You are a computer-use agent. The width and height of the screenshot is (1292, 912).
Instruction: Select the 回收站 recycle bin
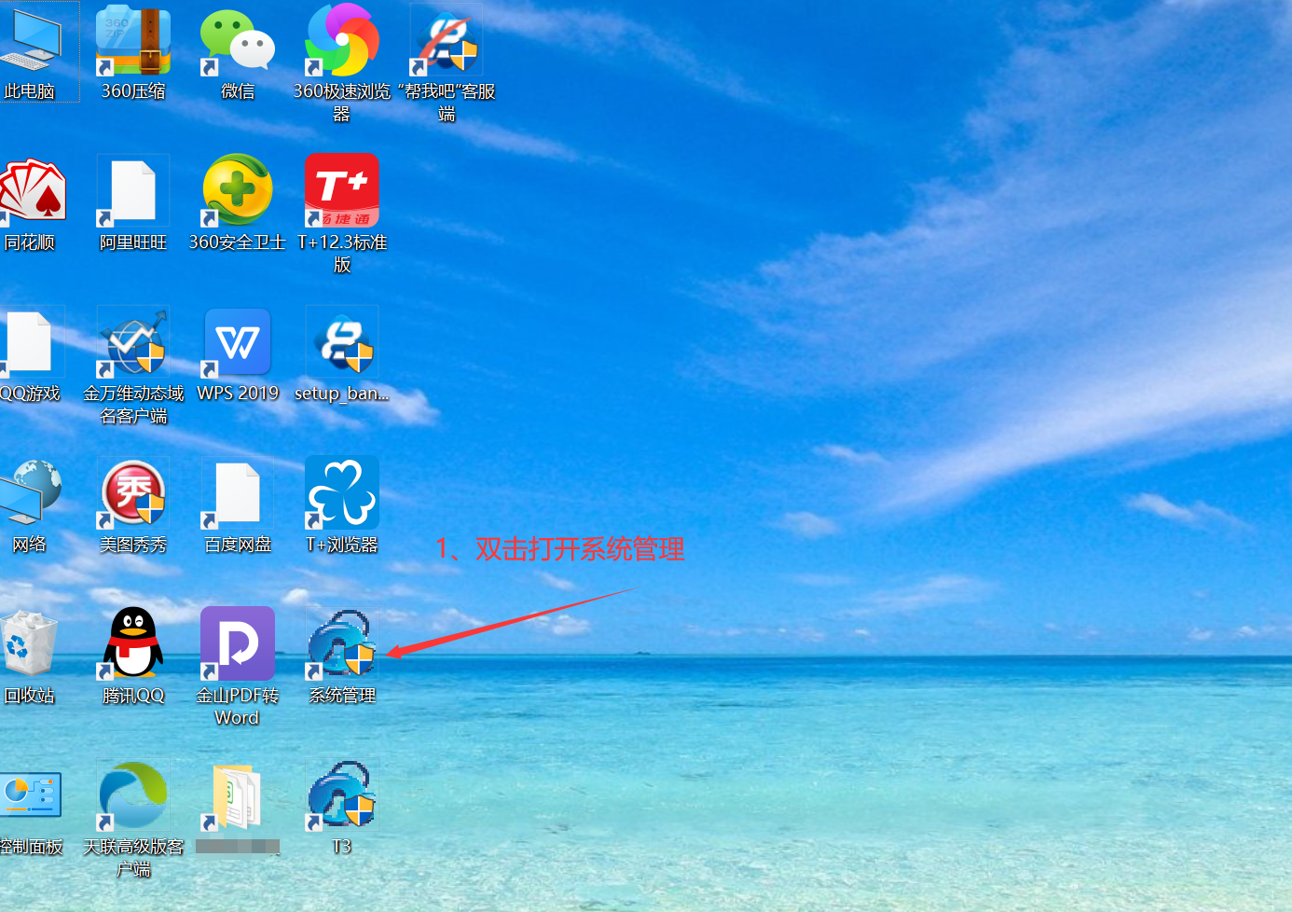pyautogui.click(x=29, y=644)
